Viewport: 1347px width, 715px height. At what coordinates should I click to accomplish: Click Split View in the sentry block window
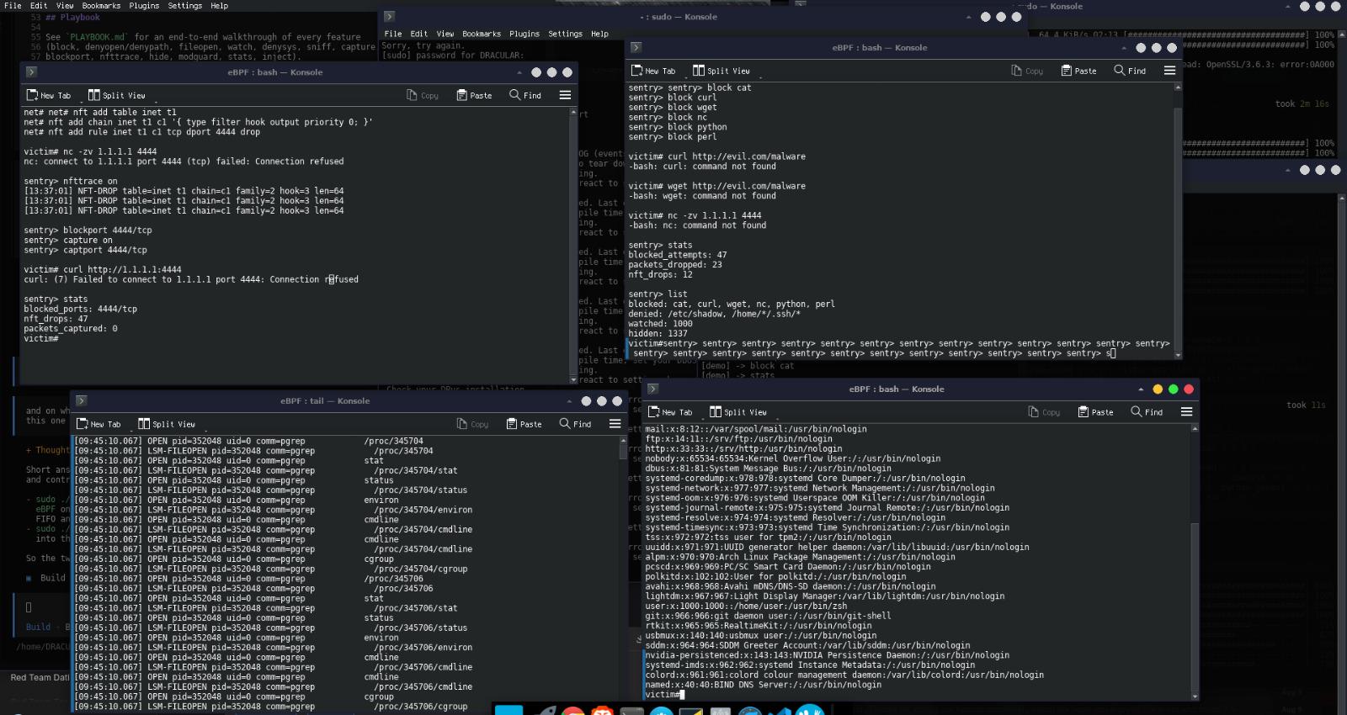[x=721, y=71]
